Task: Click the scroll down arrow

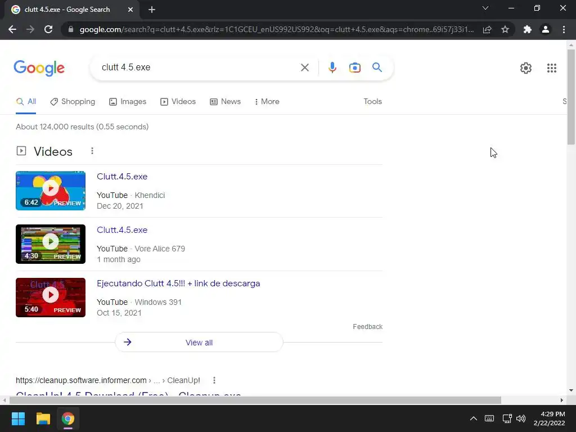Action: click(x=571, y=390)
